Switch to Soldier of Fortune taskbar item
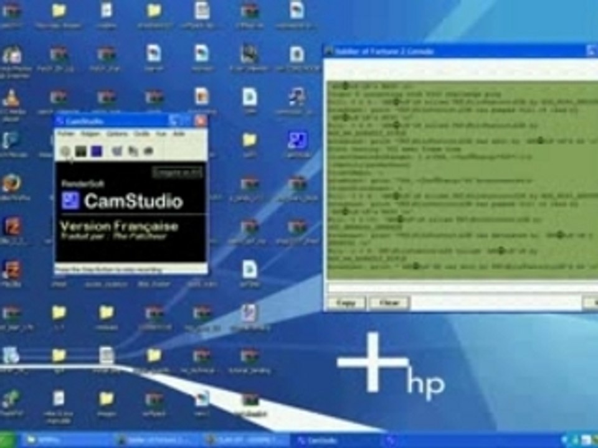This screenshot has width=598, height=448. tap(156, 441)
